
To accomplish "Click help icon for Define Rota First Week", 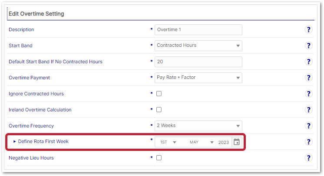I will coord(309,142).
